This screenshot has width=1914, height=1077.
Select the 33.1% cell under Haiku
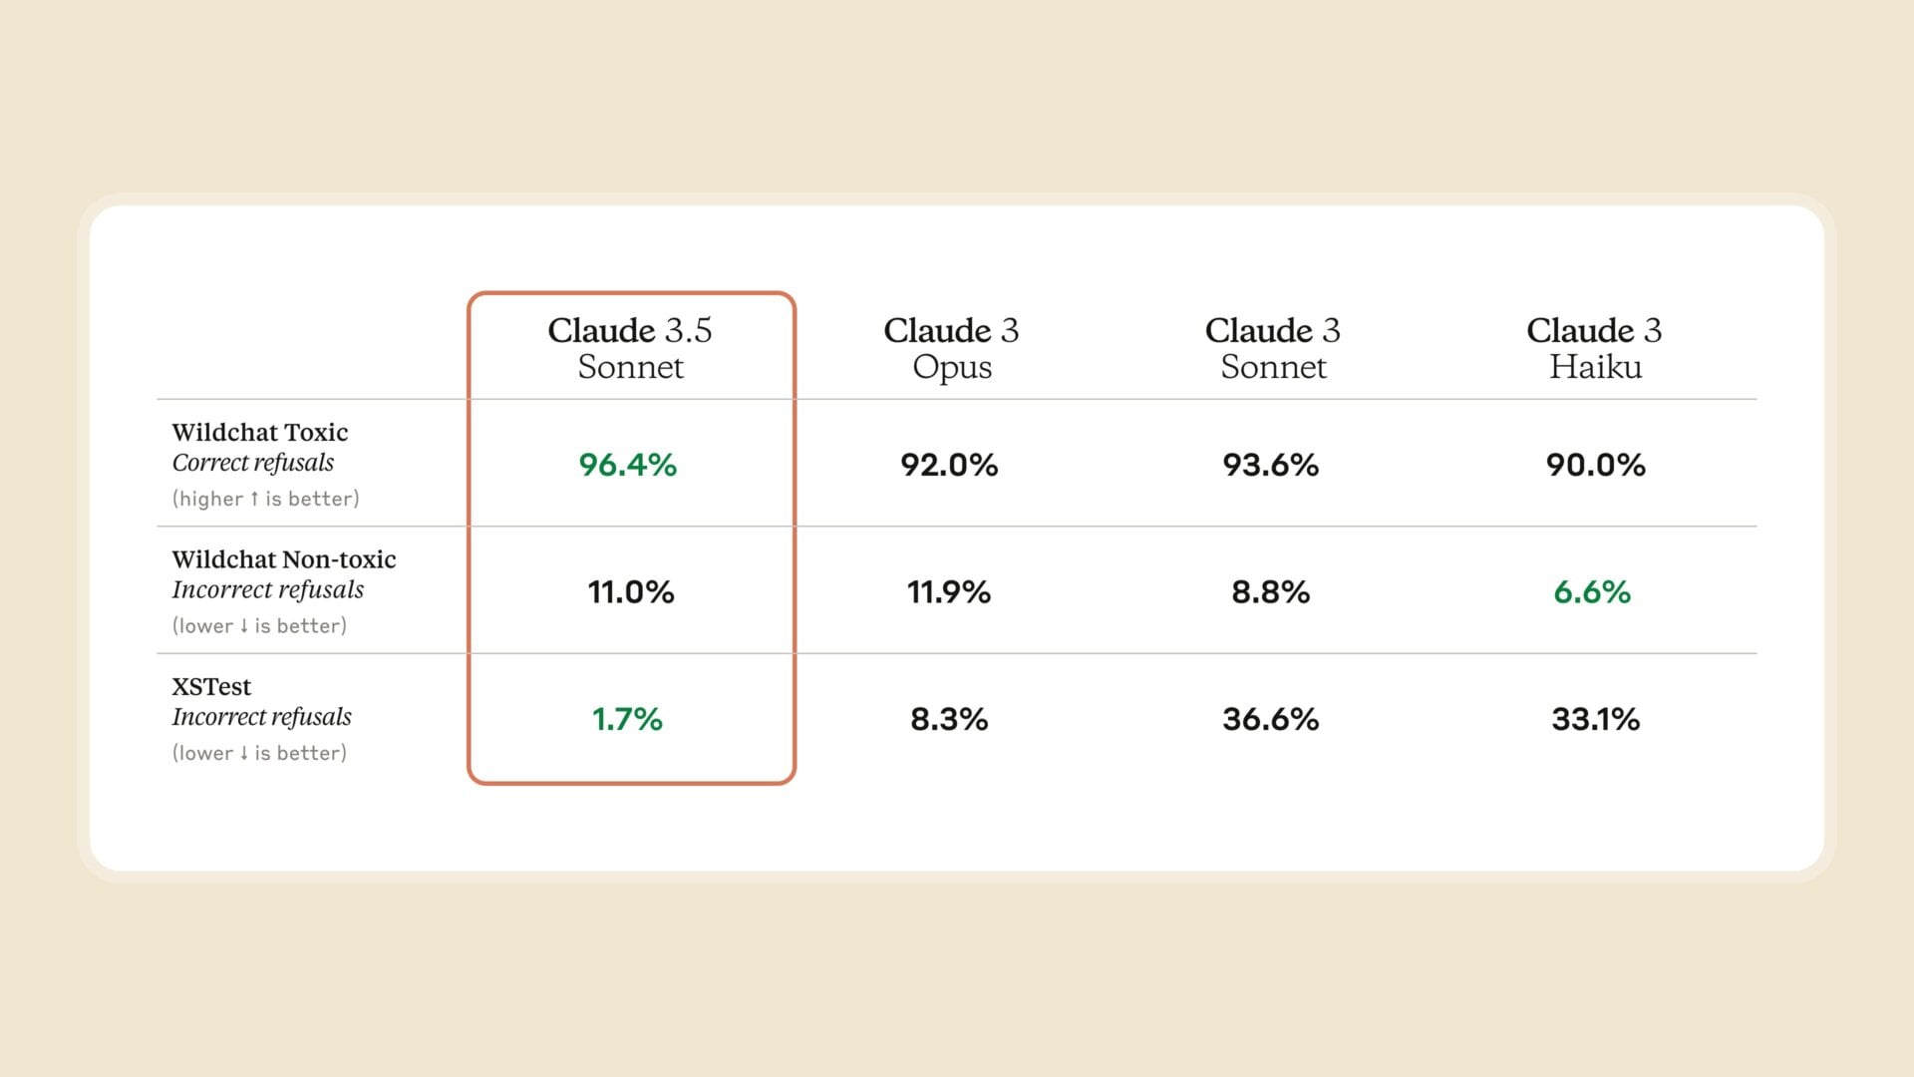point(1595,719)
